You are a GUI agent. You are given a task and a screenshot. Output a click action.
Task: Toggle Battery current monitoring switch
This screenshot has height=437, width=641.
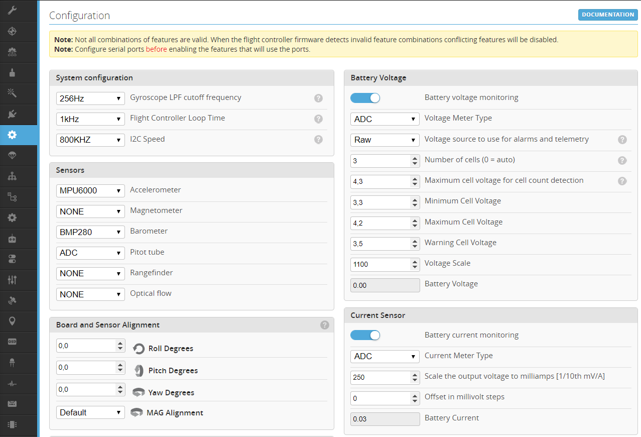click(x=365, y=335)
